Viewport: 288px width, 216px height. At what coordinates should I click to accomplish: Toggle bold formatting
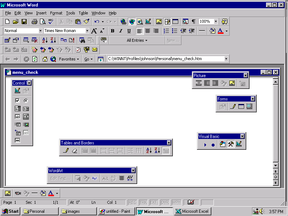click(x=113, y=31)
